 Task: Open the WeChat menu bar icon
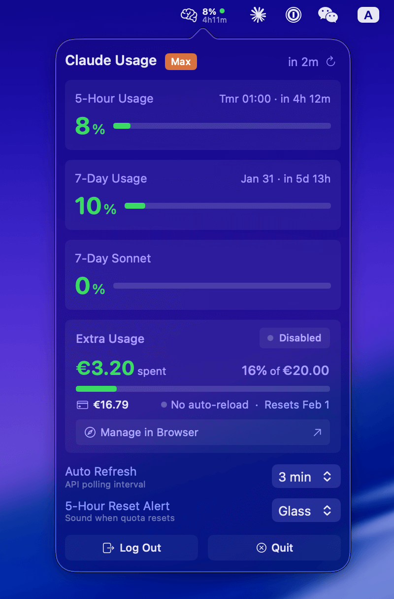[x=328, y=15]
